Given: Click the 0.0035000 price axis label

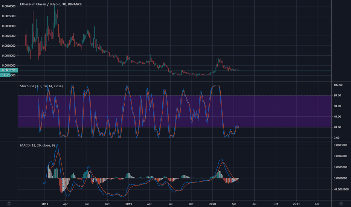Looking at the screenshot, I should point(9,16).
